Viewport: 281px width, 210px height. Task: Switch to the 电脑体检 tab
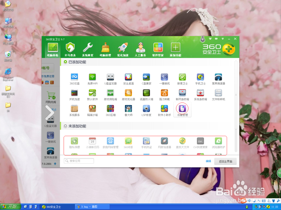(x=53, y=50)
